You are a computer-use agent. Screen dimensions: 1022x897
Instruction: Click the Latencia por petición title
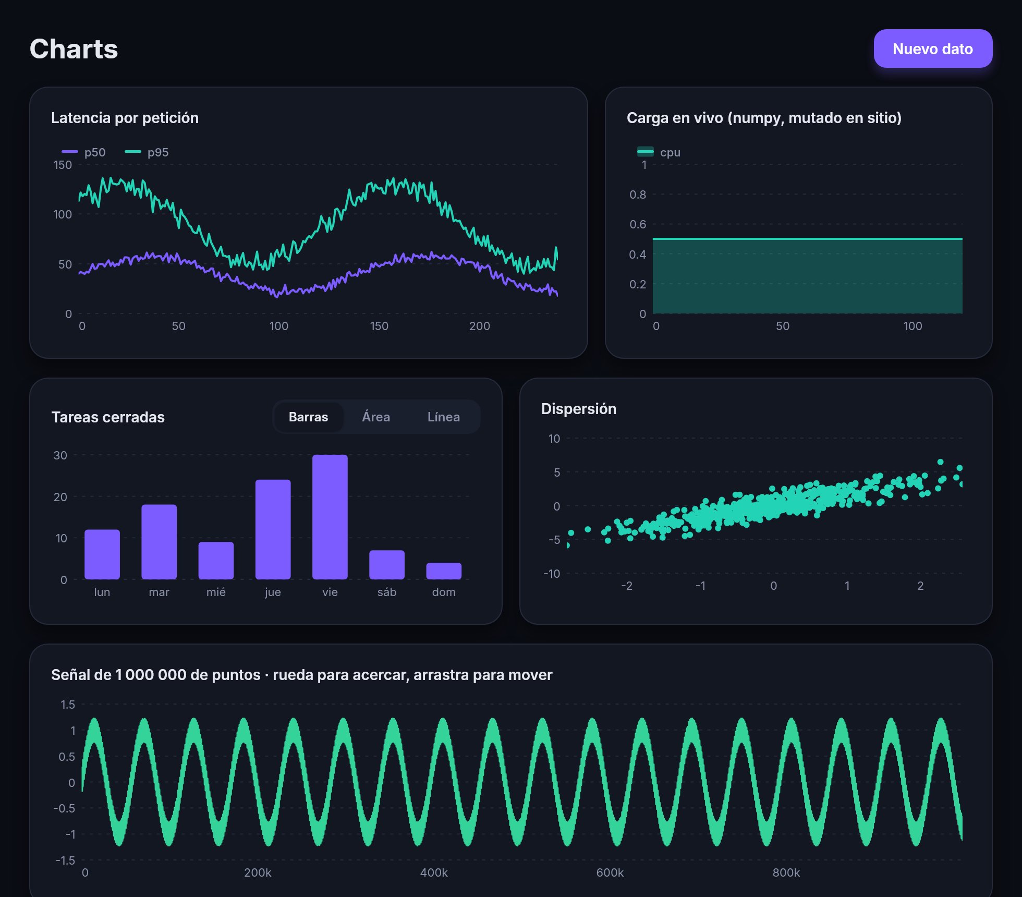coord(125,118)
